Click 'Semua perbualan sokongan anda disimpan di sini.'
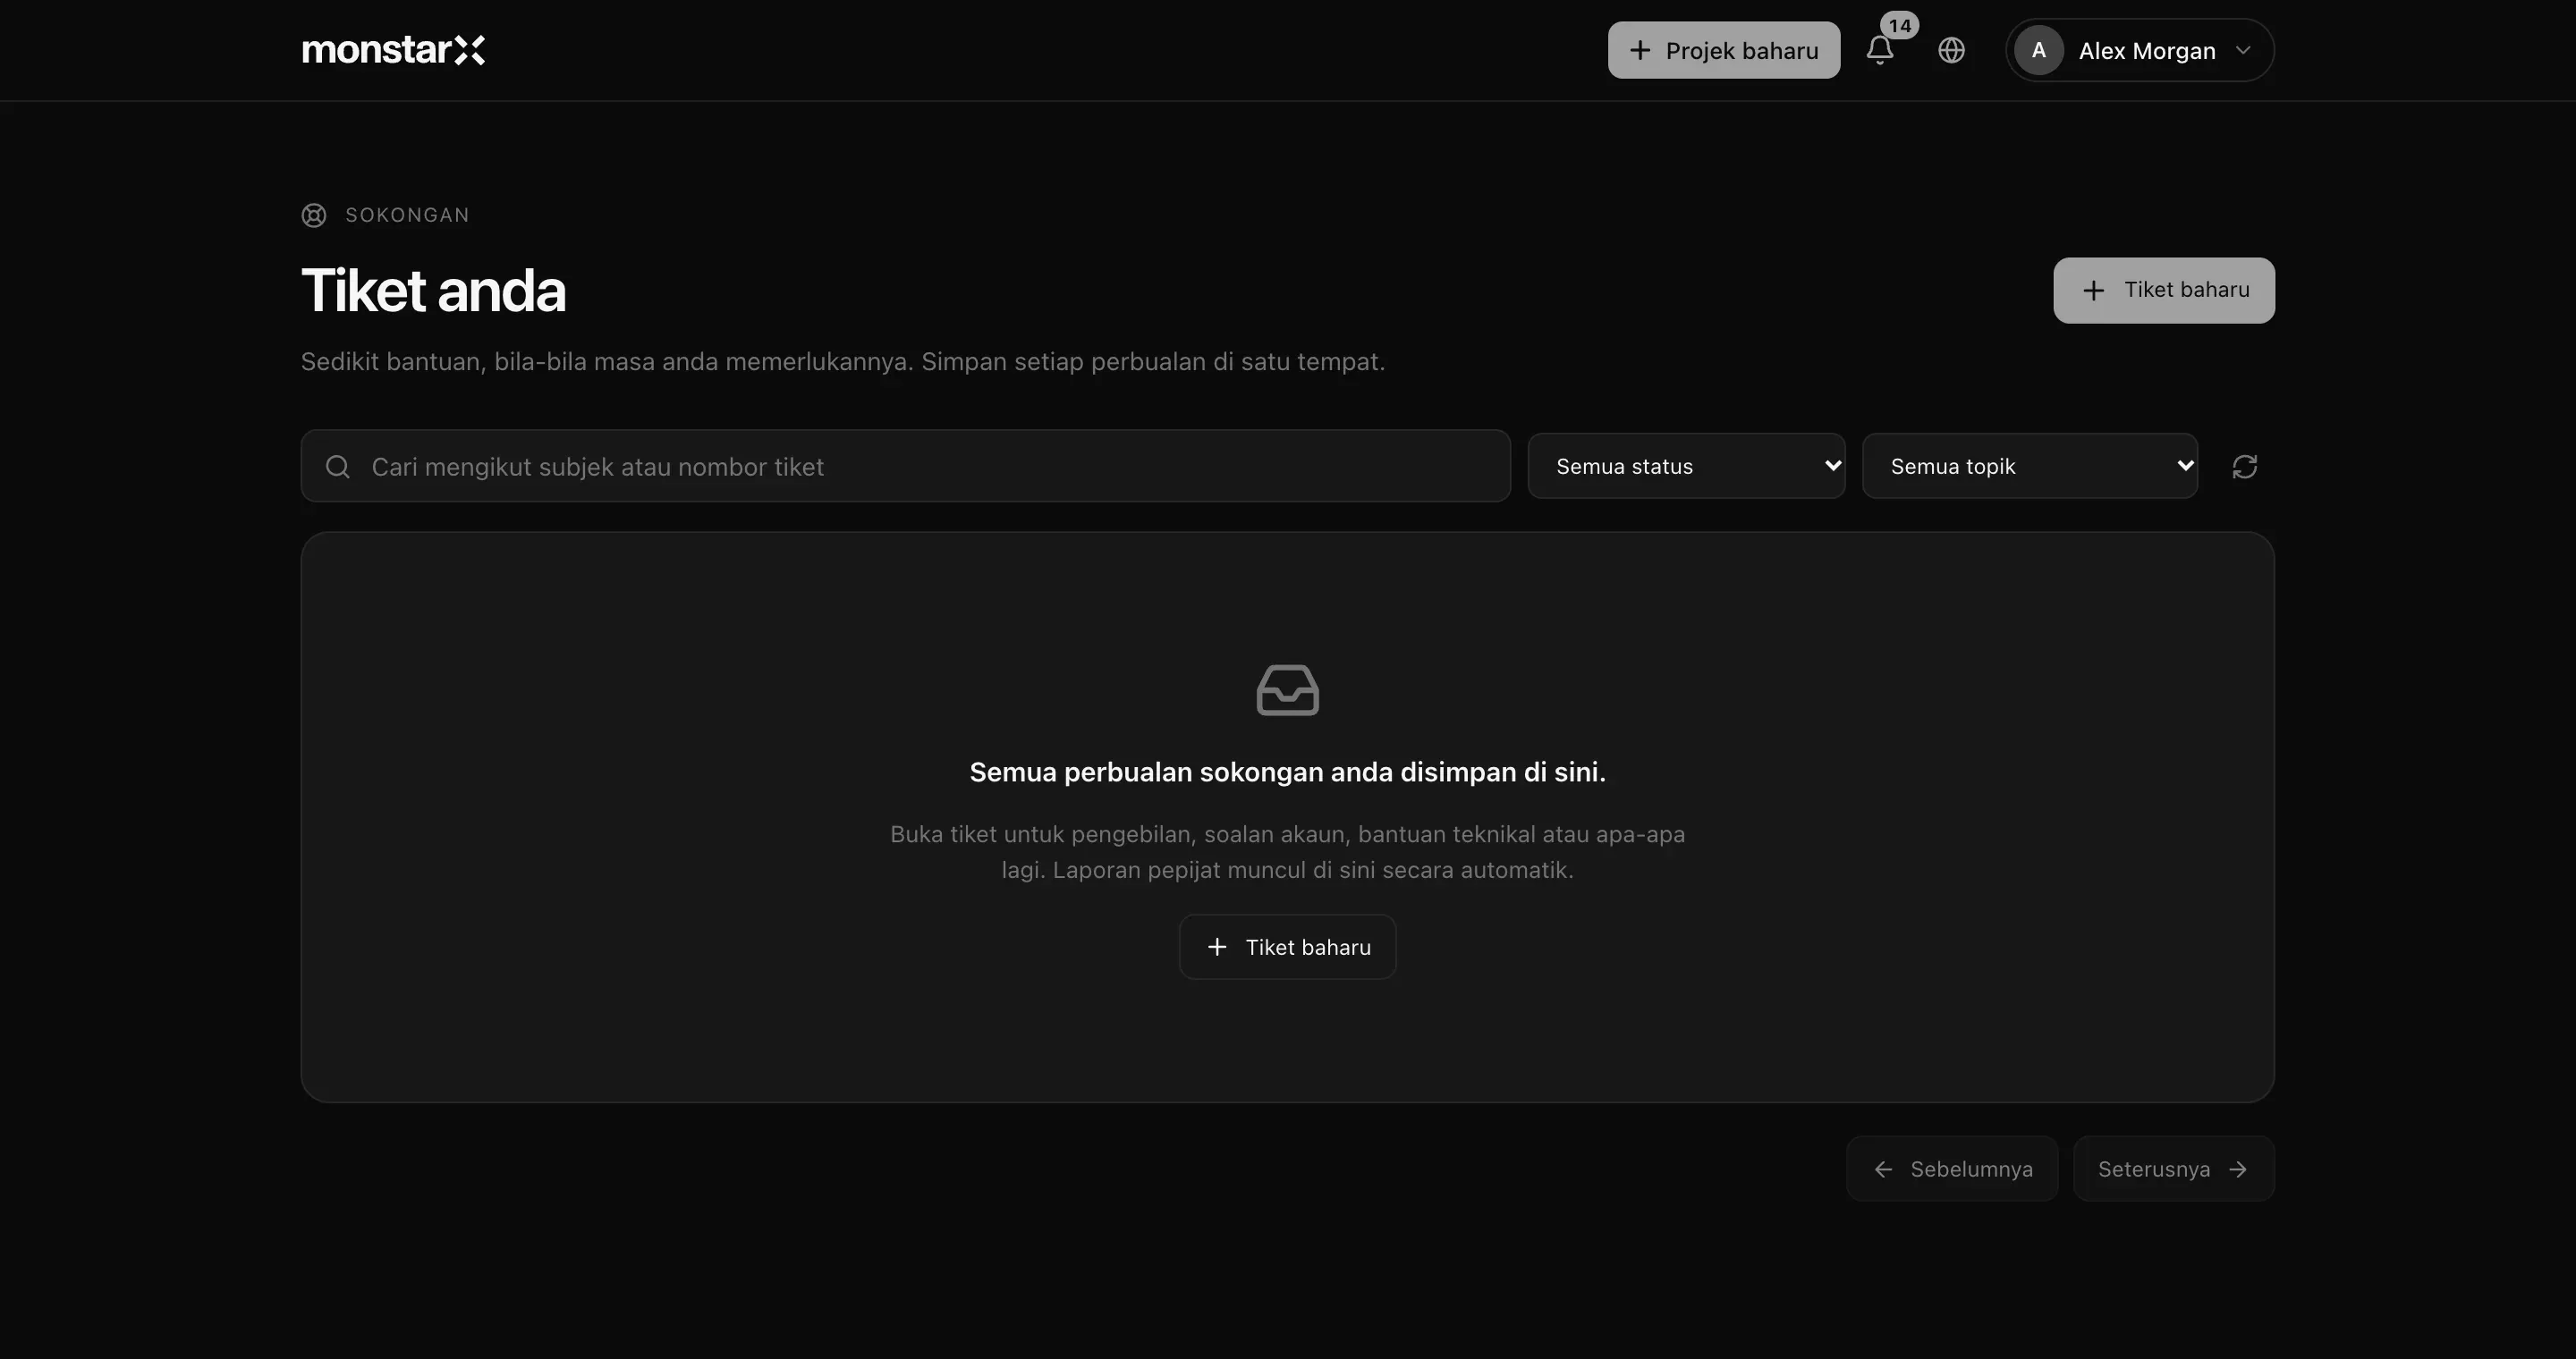The width and height of the screenshot is (2576, 1359). [1287, 772]
